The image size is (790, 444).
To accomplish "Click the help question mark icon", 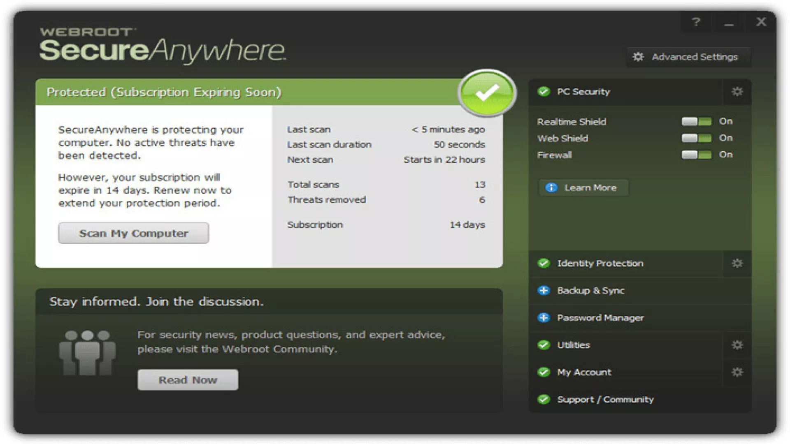I will click(696, 22).
